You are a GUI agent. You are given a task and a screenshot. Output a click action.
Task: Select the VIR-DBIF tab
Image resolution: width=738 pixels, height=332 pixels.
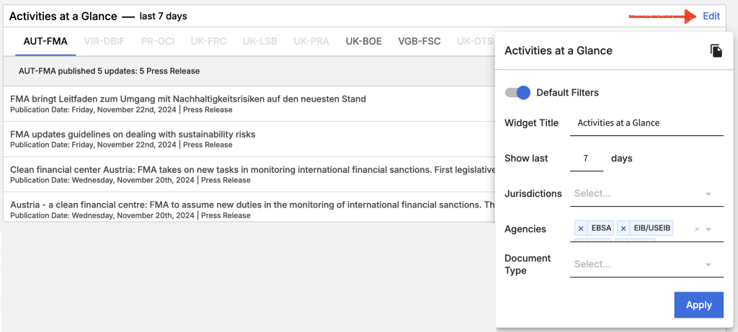[x=104, y=41]
